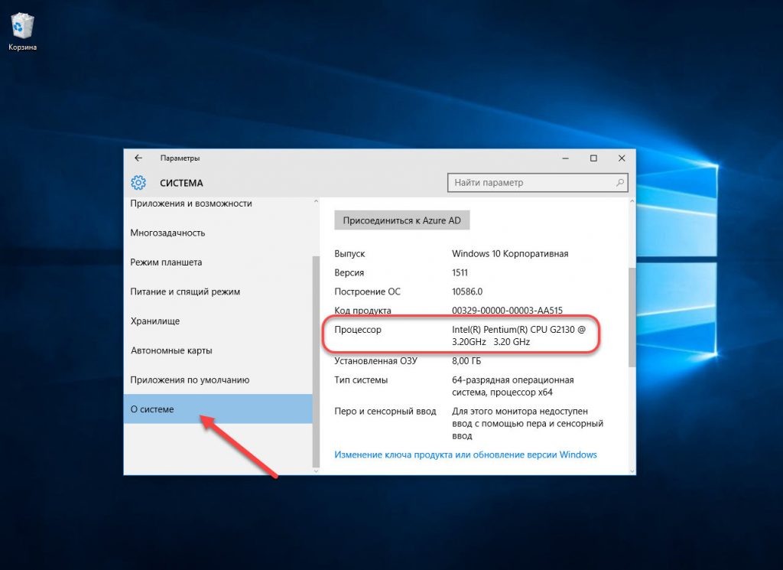The height and width of the screenshot is (570, 783).
Task: Click product code '00329-00000-00003-AA515'
Action: pos(508,311)
